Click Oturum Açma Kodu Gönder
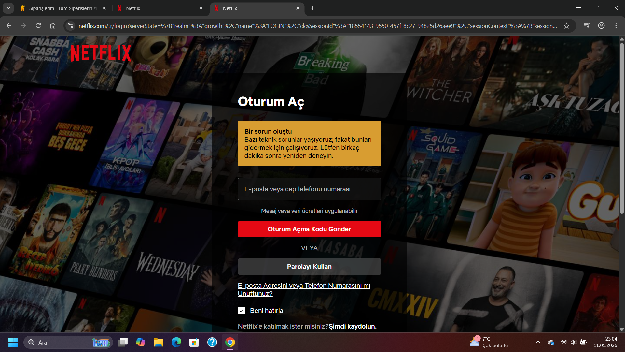This screenshot has height=352, width=625. click(309, 229)
